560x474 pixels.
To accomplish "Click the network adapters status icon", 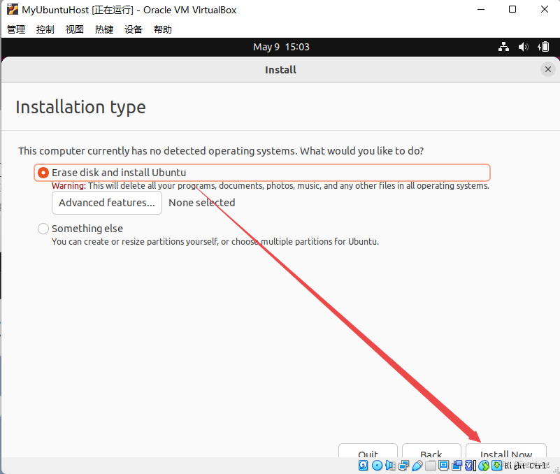I will [404, 465].
